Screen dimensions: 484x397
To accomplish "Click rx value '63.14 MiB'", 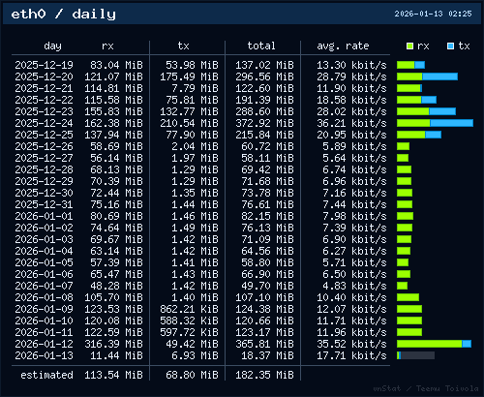I will pos(116,251).
